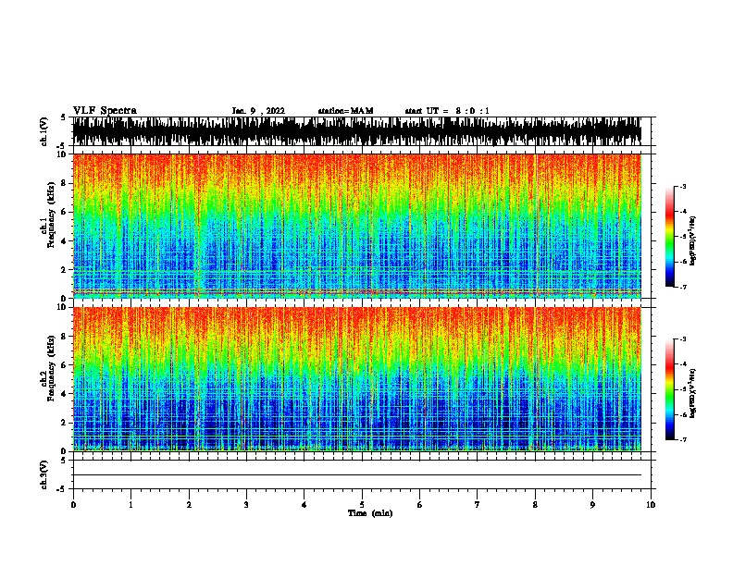This screenshot has height=566, width=733.
Task: Click the "8" kHz tick of ch.2 spectrogram
Action: (65, 337)
